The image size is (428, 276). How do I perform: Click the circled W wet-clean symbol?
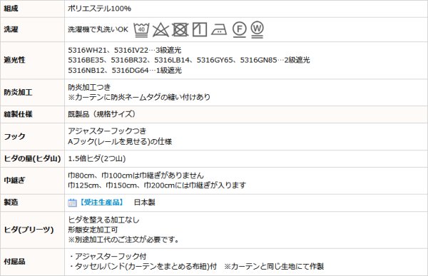point(257,29)
